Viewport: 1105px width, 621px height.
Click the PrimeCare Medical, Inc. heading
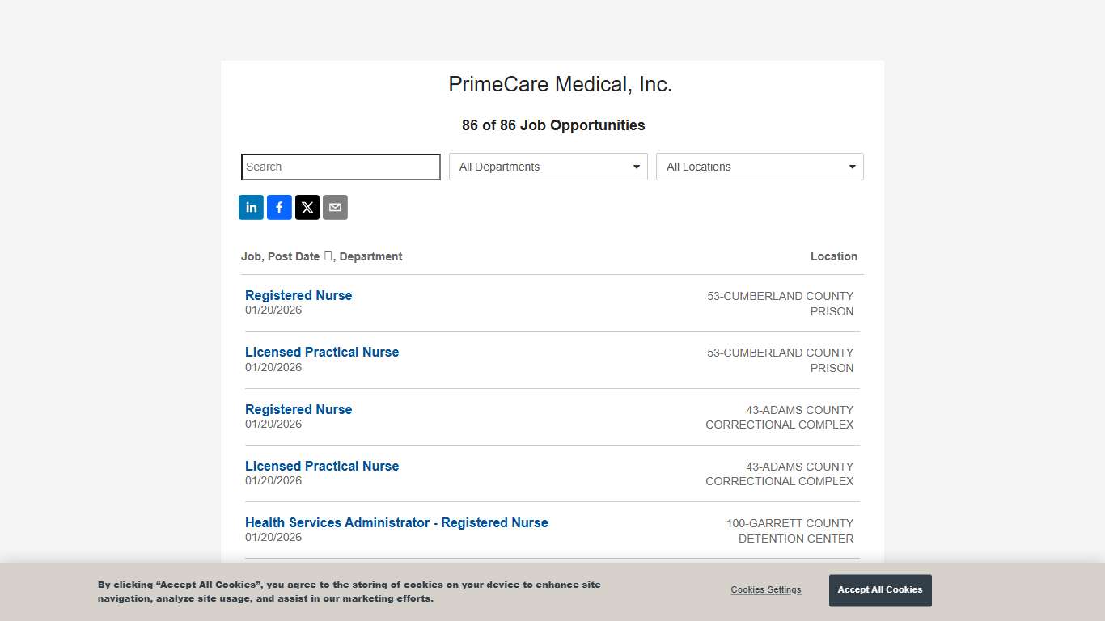(559, 84)
